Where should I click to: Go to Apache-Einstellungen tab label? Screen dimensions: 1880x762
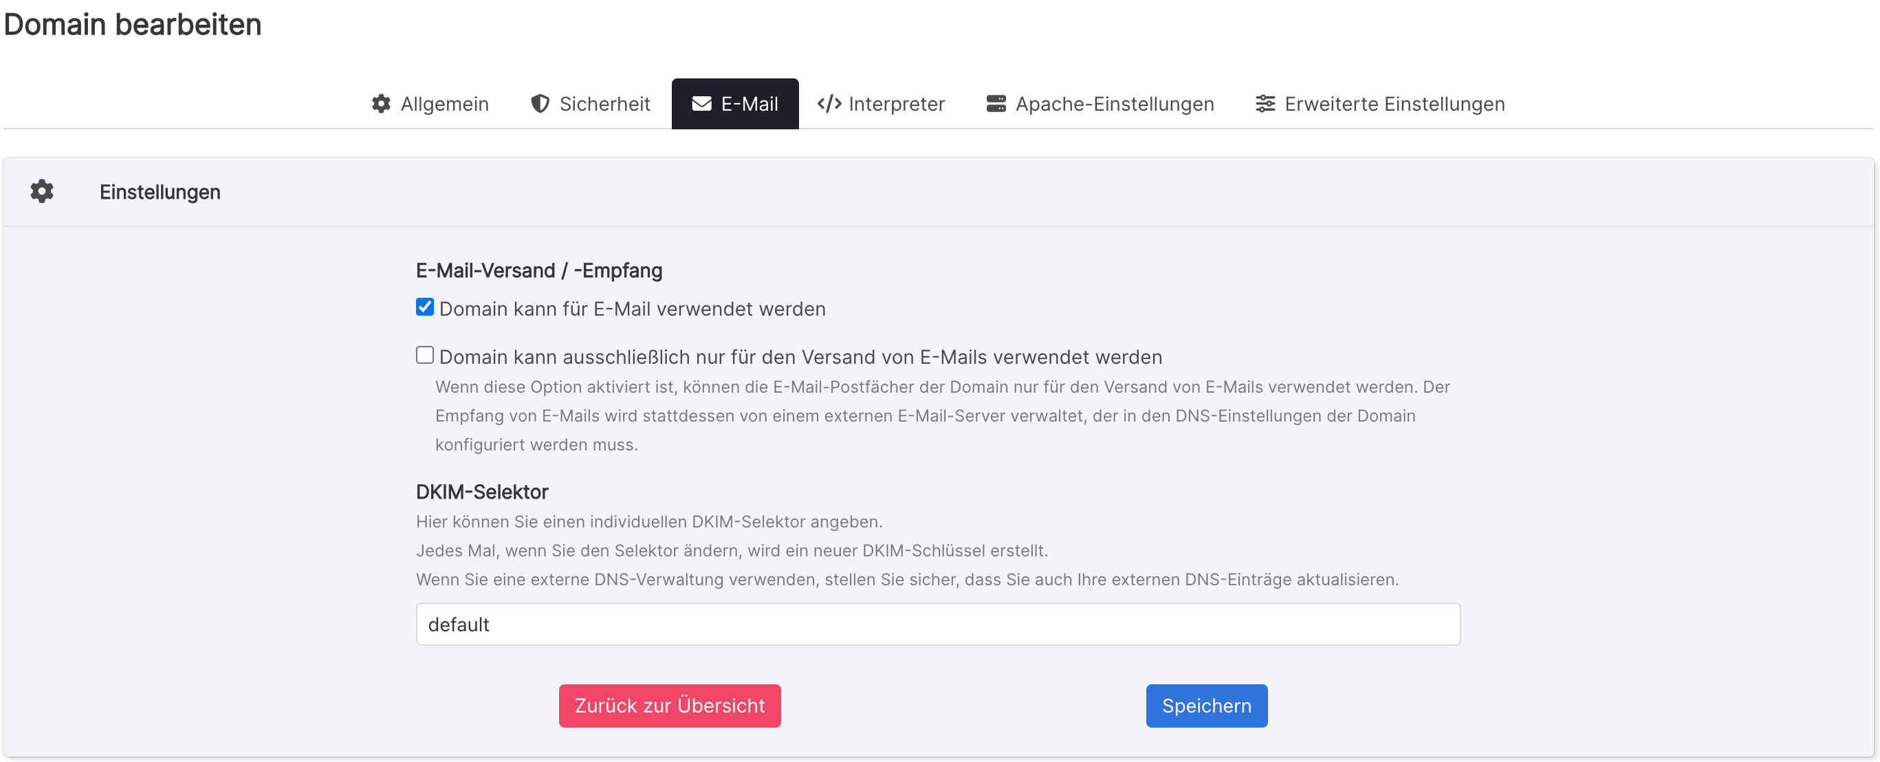[x=1115, y=104]
